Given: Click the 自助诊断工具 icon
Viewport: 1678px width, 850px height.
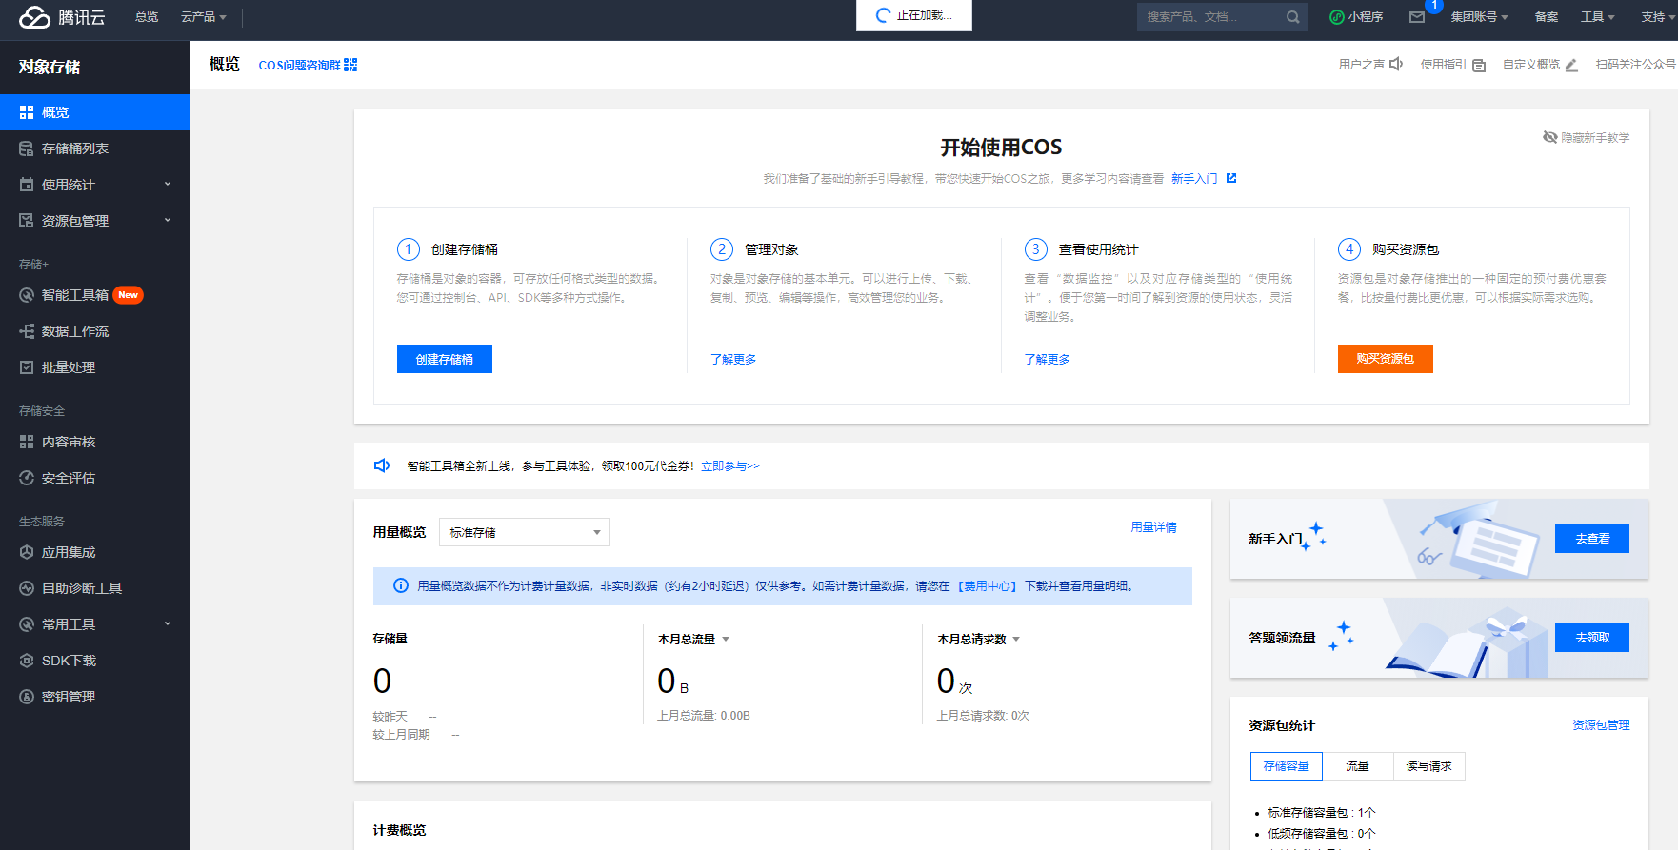Looking at the screenshot, I should [27, 588].
